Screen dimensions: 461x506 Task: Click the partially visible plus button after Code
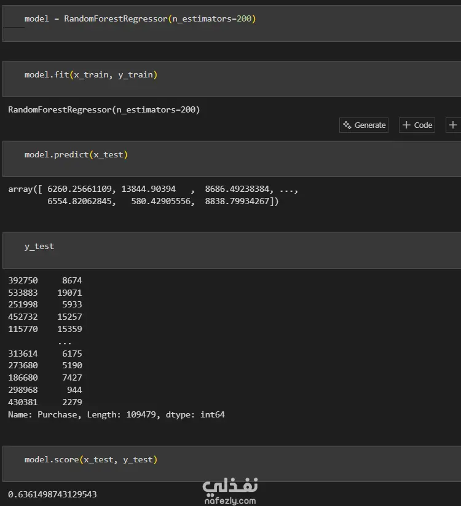pyautogui.click(x=453, y=125)
